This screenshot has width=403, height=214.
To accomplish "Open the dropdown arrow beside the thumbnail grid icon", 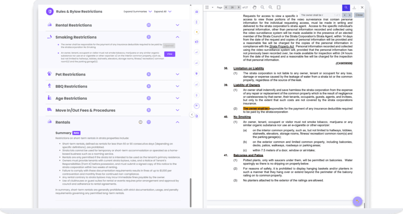I will pyautogui.click(x=213, y=7).
